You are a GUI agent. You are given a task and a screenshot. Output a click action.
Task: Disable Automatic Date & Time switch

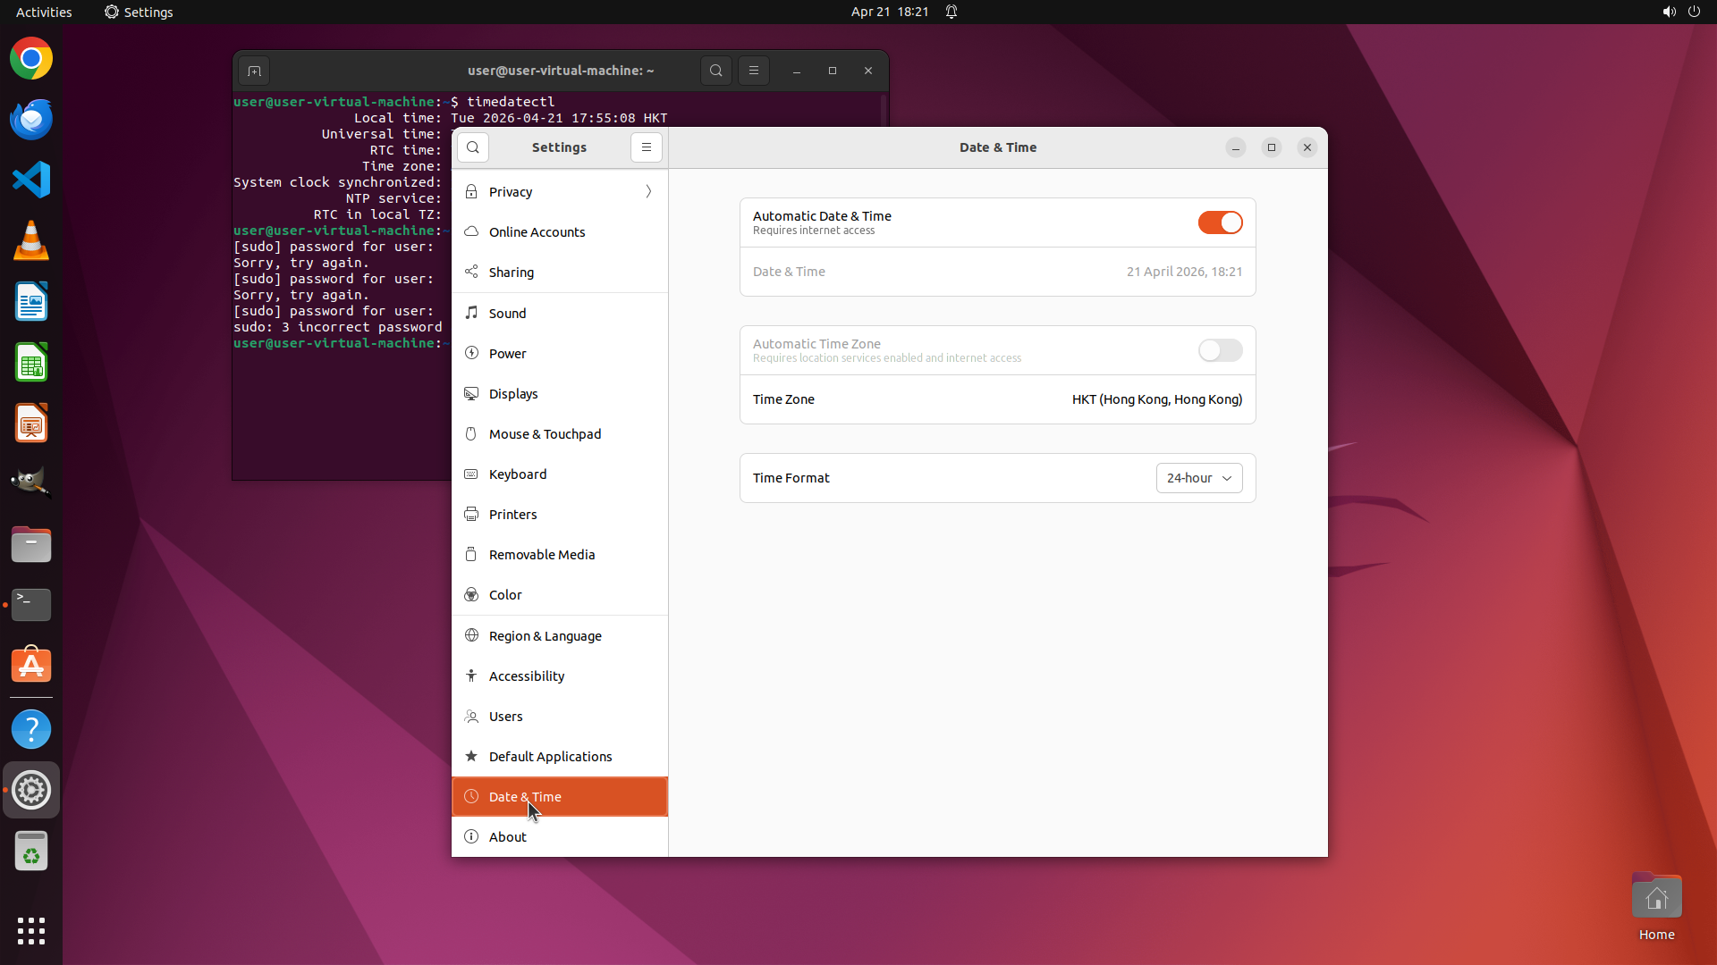point(1220,222)
